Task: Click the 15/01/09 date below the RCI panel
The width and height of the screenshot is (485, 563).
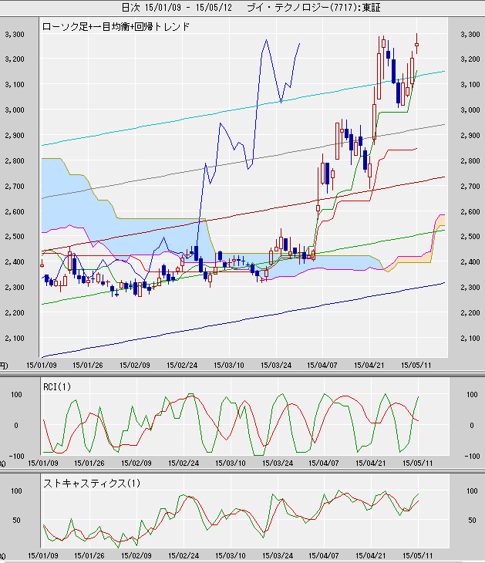Action: pyautogui.click(x=42, y=462)
